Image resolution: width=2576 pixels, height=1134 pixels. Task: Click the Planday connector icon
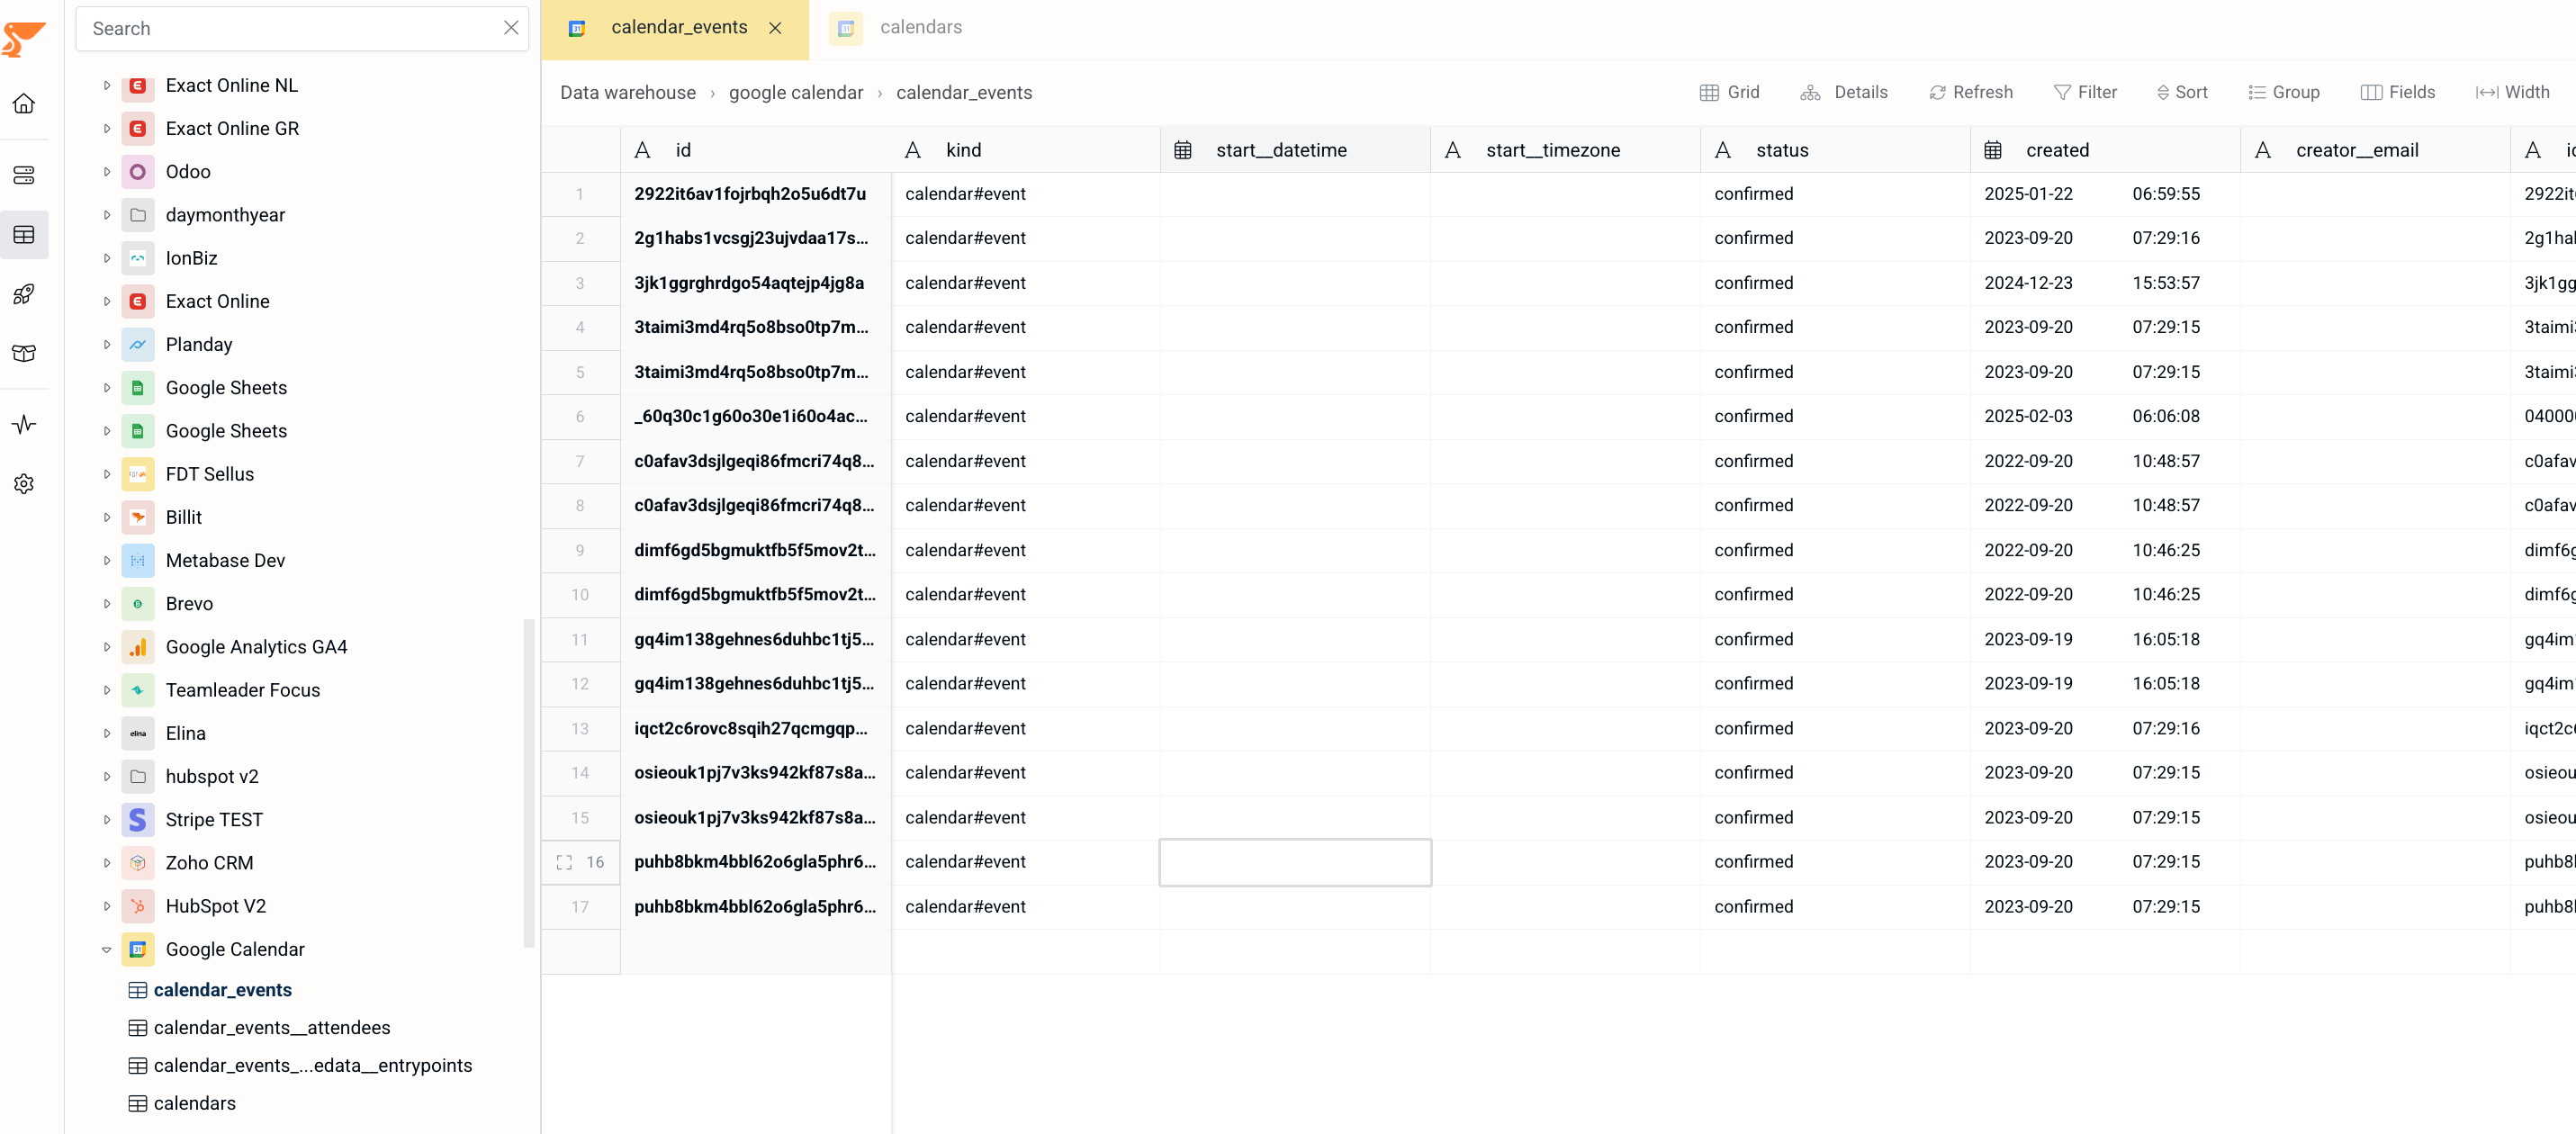pos(138,345)
